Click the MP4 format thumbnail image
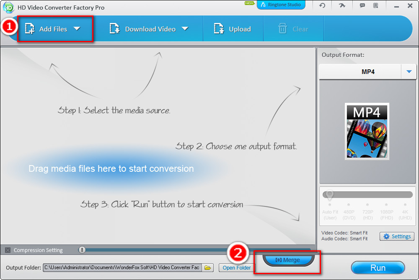The width and height of the screenshot is (419, 280). pos(367,131)
